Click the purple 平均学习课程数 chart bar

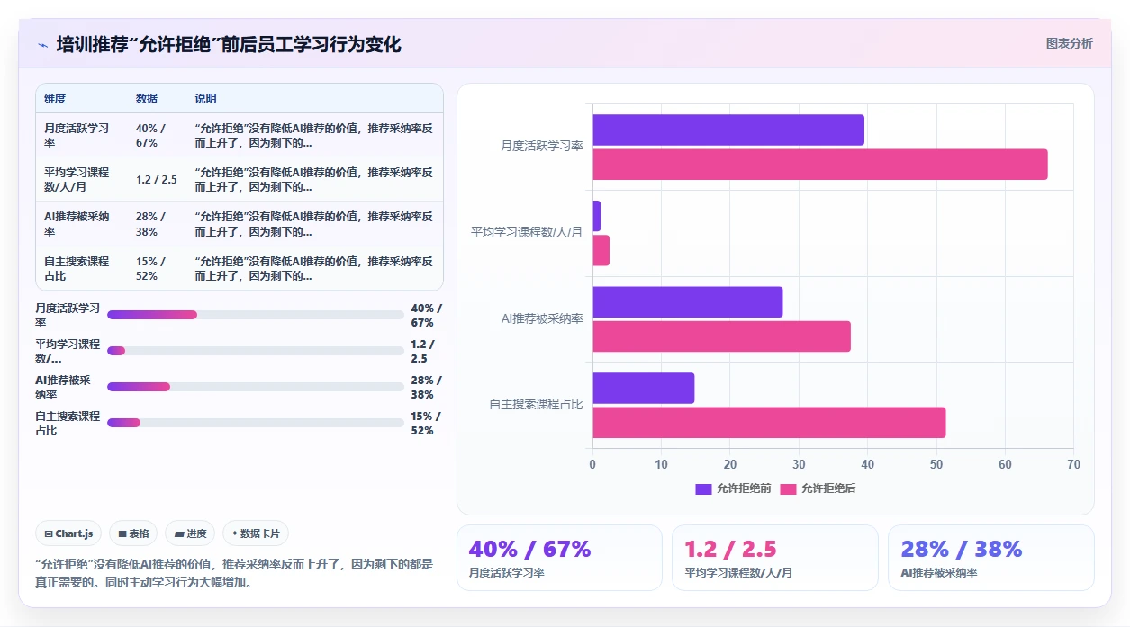(x=596, y=216)
